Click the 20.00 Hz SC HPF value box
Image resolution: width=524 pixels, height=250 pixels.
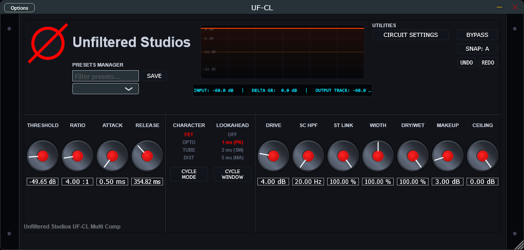click(x=308, y=181)
